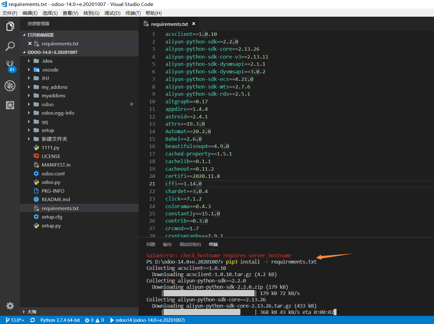The width and height of the screenshot is (434, 324).
Task: Open the Extensions view
Action: coord(10,105)
